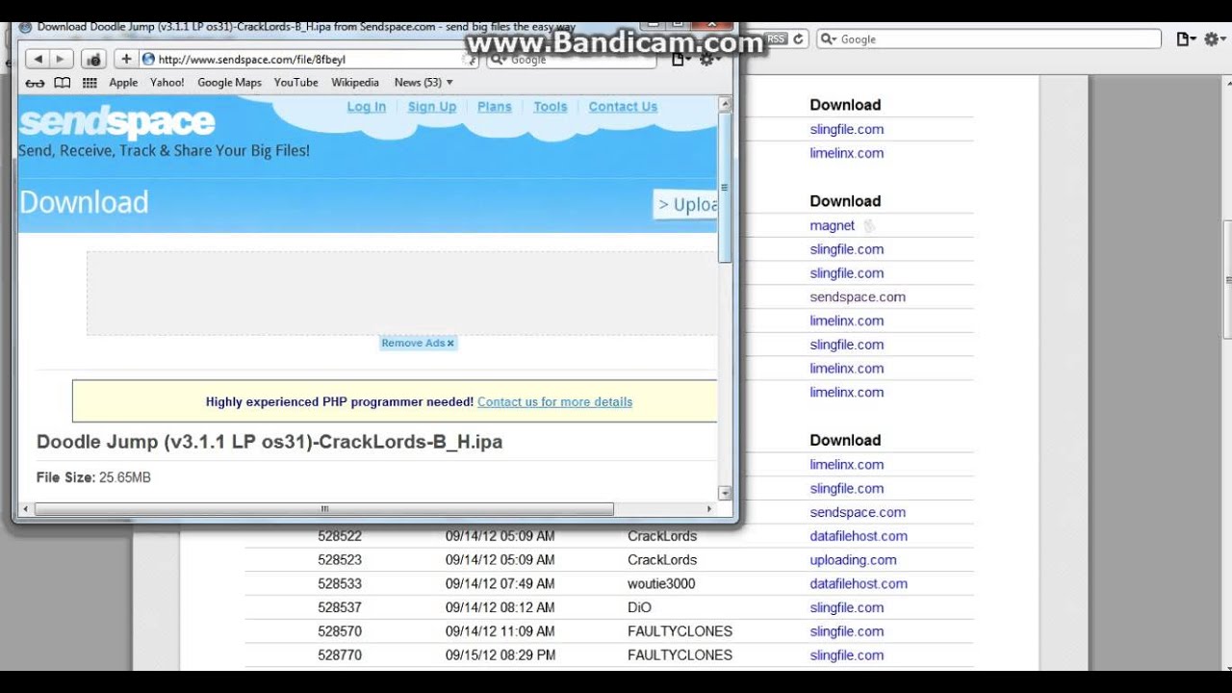Add bookmark with the plus button
Image resolution: width=1232 pixels, height=693 pixels.
[126, 59]
